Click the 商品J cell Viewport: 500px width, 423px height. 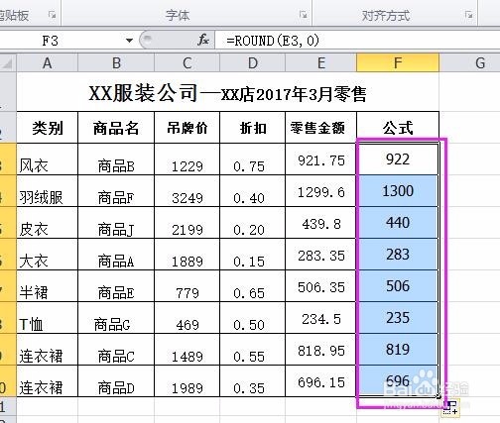pyautogui.click(x=116, y=223)
